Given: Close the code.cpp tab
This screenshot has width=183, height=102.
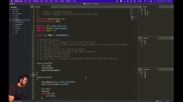Looking at the screenshot, I should click(49, 7).
